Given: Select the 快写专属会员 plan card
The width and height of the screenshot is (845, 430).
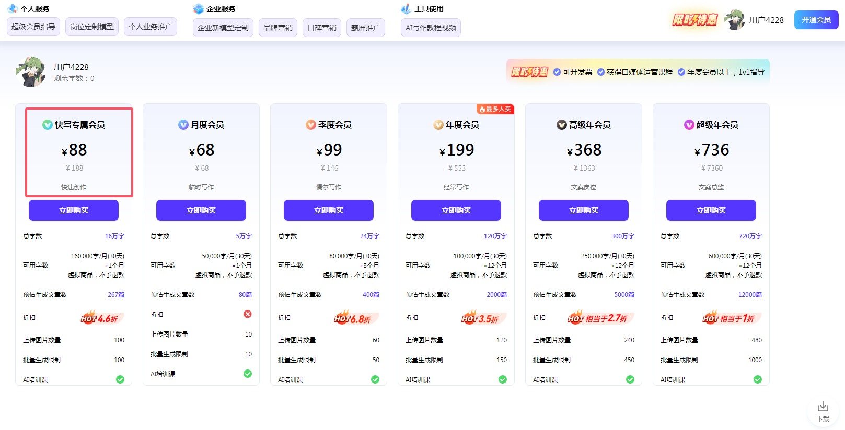Looking at the screenshot, I should click(x=79, y=152).
